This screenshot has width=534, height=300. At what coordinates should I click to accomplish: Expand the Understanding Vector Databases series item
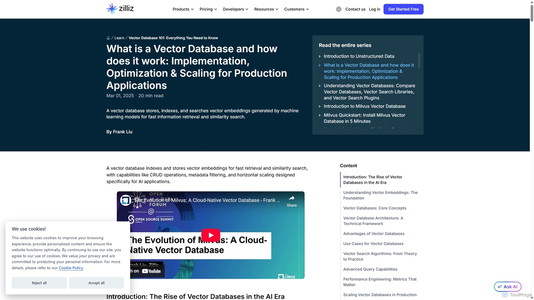[x=320, y=86]
